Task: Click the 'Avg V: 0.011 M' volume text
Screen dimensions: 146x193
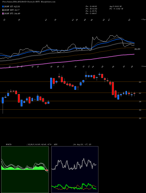Action: [x=116, y=6]
